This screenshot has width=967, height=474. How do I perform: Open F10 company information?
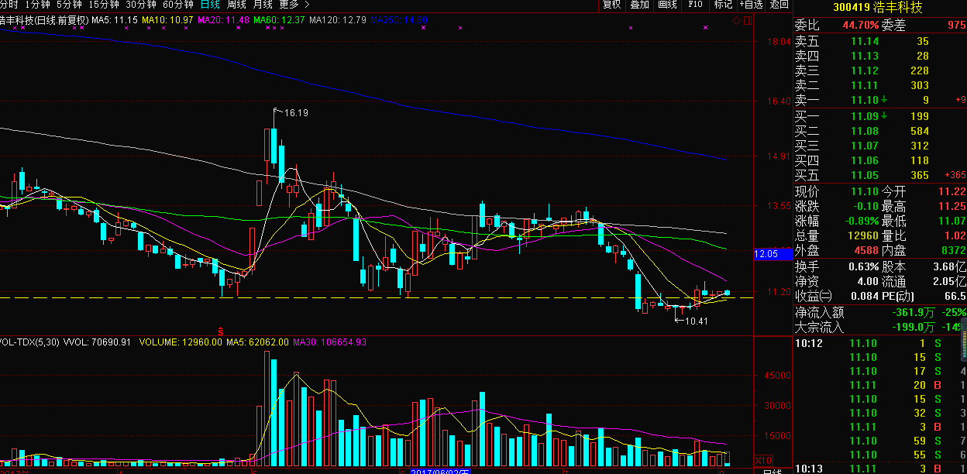(x=695, y=5)
